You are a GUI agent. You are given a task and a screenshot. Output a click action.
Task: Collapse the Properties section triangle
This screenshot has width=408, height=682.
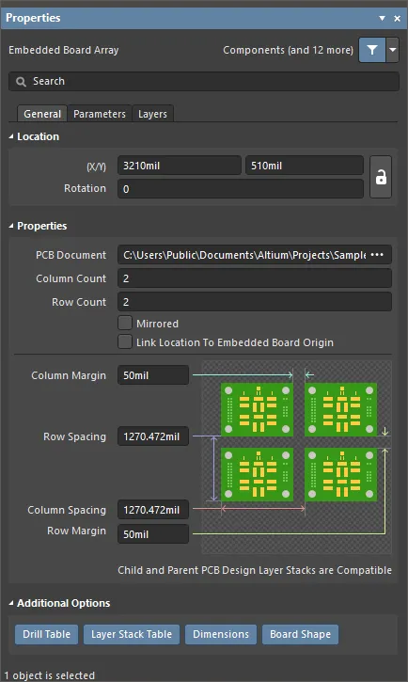tap(11, 226)
